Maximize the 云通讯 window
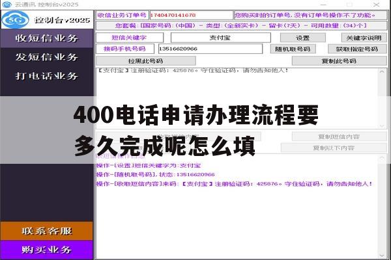This screenshot has height=260, width=391. coord(349,5)
